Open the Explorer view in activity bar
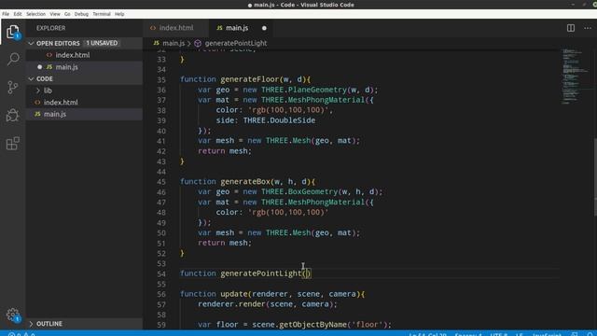 tap(12, 32)
